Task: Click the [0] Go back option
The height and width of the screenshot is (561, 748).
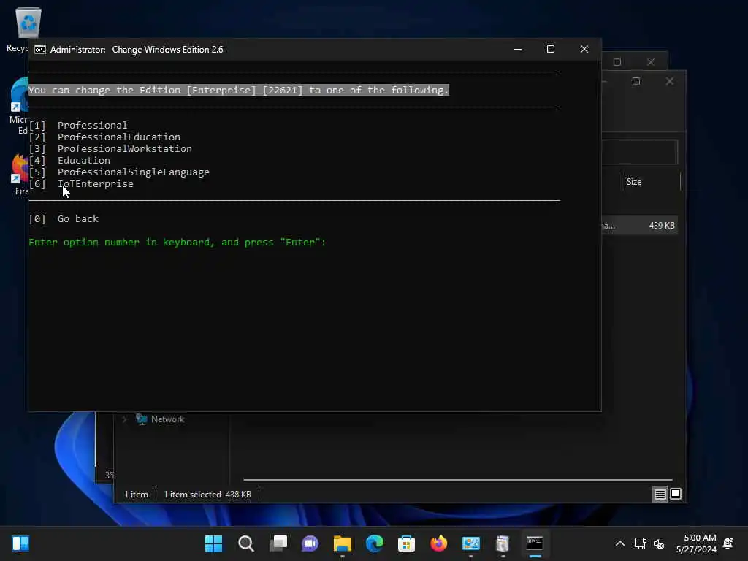Action: (64, 219)
